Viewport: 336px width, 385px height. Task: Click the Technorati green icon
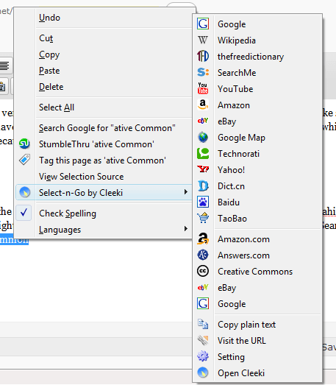(203, 153)
